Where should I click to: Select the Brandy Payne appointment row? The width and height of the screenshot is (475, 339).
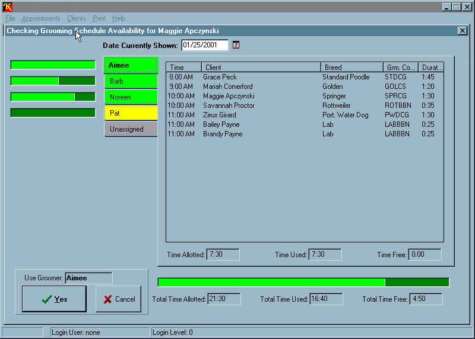click(x=305, y=134)
